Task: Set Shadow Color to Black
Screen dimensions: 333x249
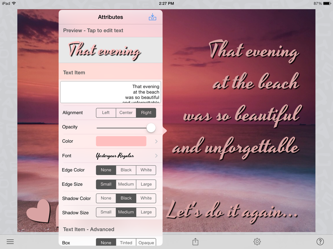Action: tap(126, 198)
